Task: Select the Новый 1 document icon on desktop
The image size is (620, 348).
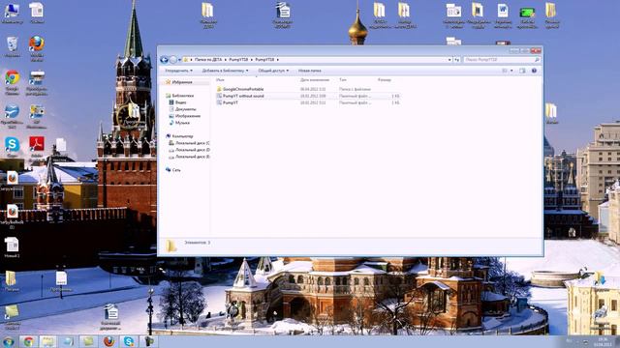Action: tap(12, 247)
